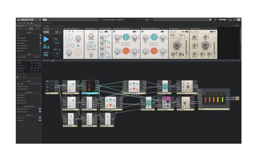Click the LFO pause icon

73,31
